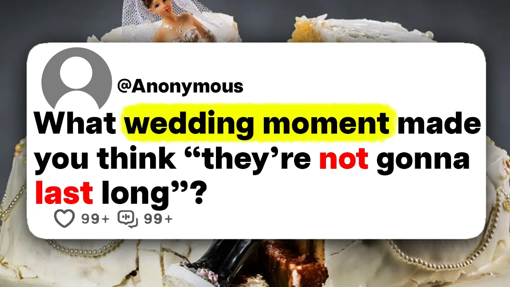Select the word "gonna" in the post
Viewport: 510px width, 287px height.
tap(423, 161)
